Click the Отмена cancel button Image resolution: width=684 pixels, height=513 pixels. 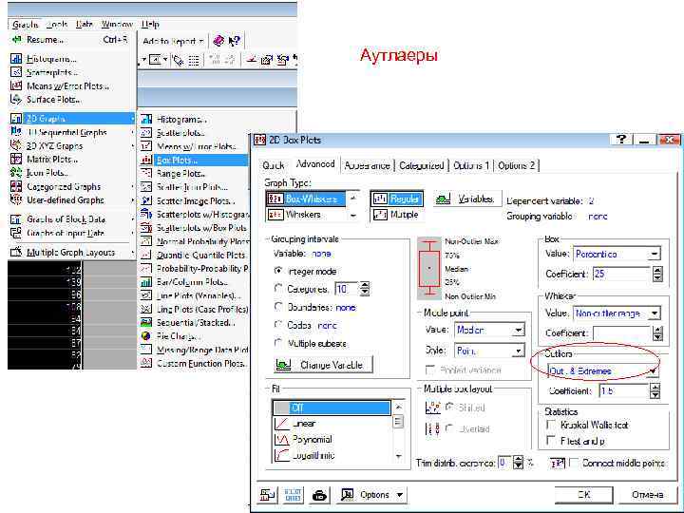click(647, 495)
